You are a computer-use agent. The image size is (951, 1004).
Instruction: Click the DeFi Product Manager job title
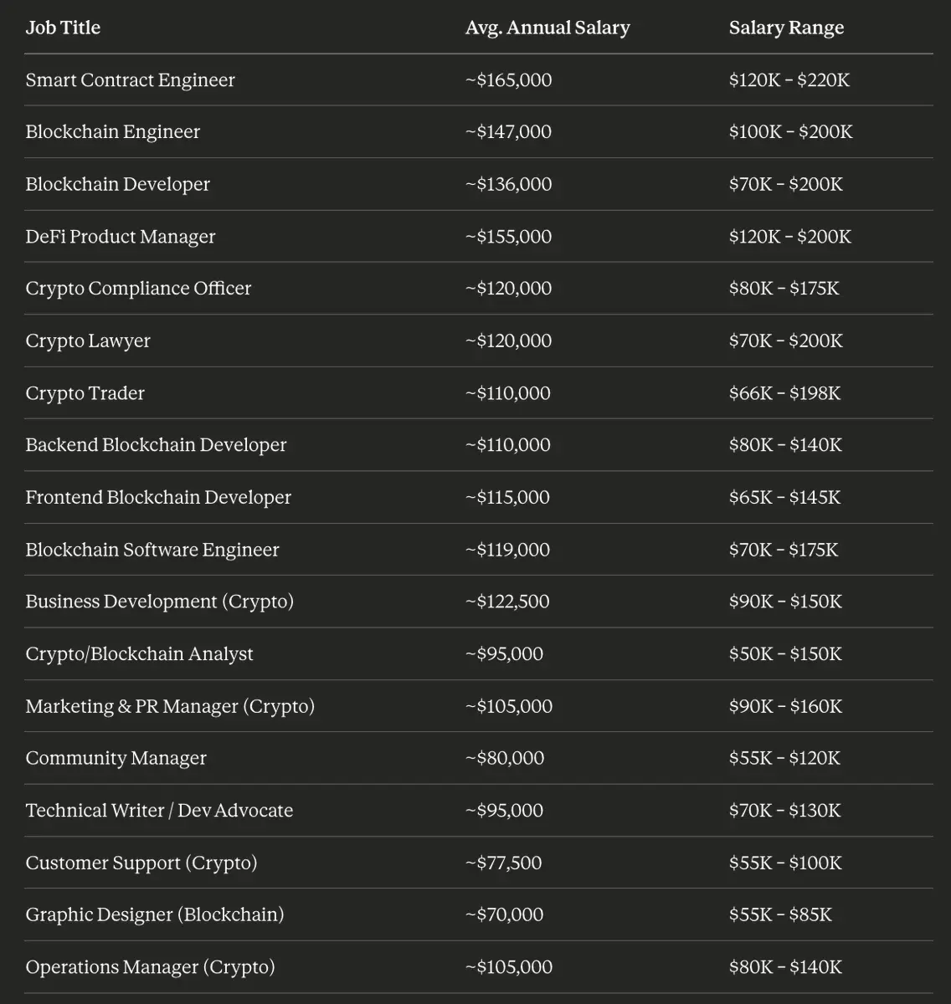pyautogui.click(x=120, y=237)
